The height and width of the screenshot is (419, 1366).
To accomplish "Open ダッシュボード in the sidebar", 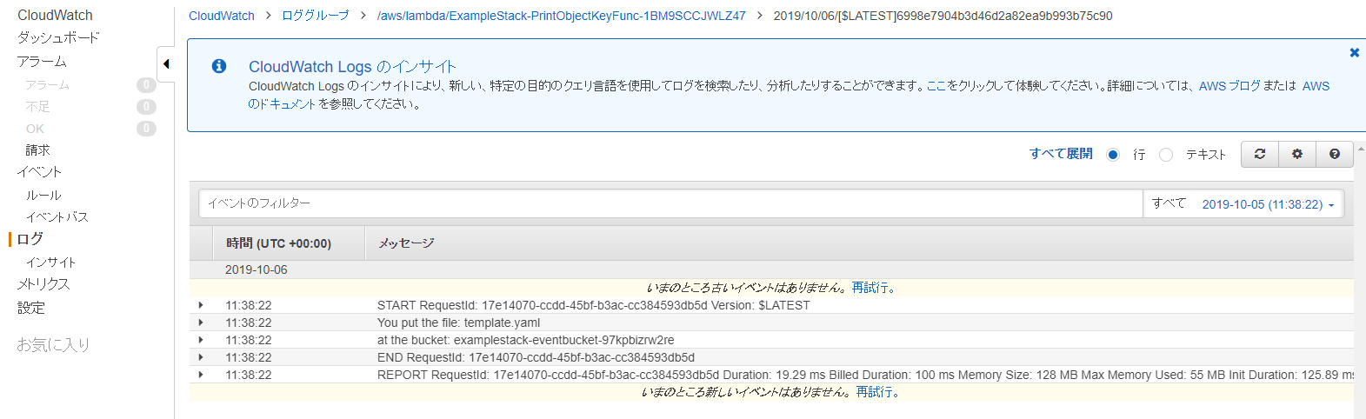I will point(58,37).
